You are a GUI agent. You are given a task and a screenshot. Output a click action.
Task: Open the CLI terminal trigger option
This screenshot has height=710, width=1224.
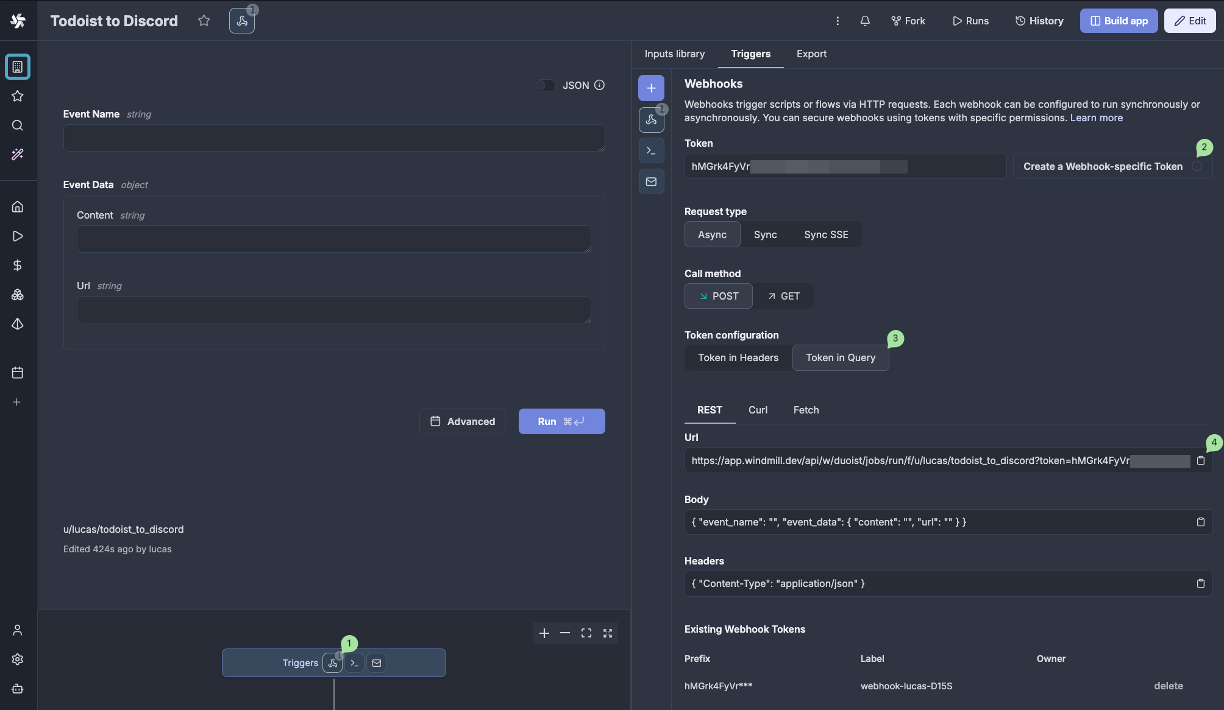[651, 150]
